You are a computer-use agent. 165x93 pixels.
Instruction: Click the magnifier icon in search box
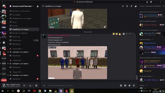pyautogui.click(x=163, y=6)
